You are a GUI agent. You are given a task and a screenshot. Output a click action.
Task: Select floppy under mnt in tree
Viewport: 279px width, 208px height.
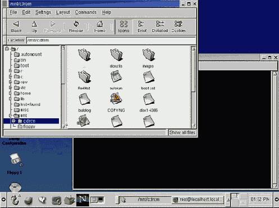click(x=26, y=127)
